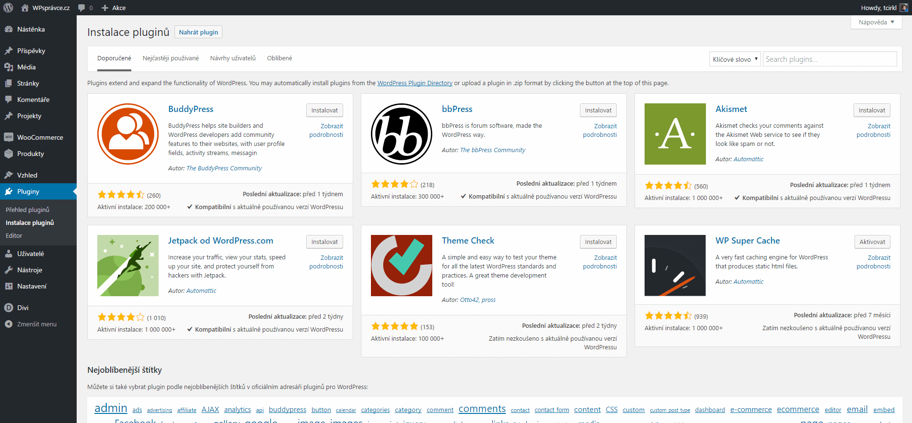Select the AJAX tag
The image size is (912, 423).
(x=210, y=410)
